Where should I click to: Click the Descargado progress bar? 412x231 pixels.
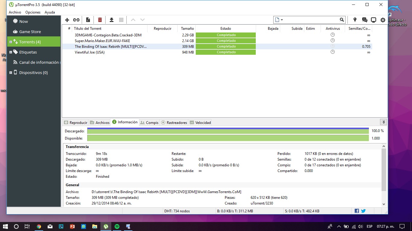[x=228, y=131]
